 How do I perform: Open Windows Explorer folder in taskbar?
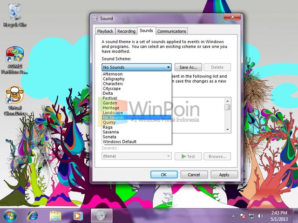(55, 216)
